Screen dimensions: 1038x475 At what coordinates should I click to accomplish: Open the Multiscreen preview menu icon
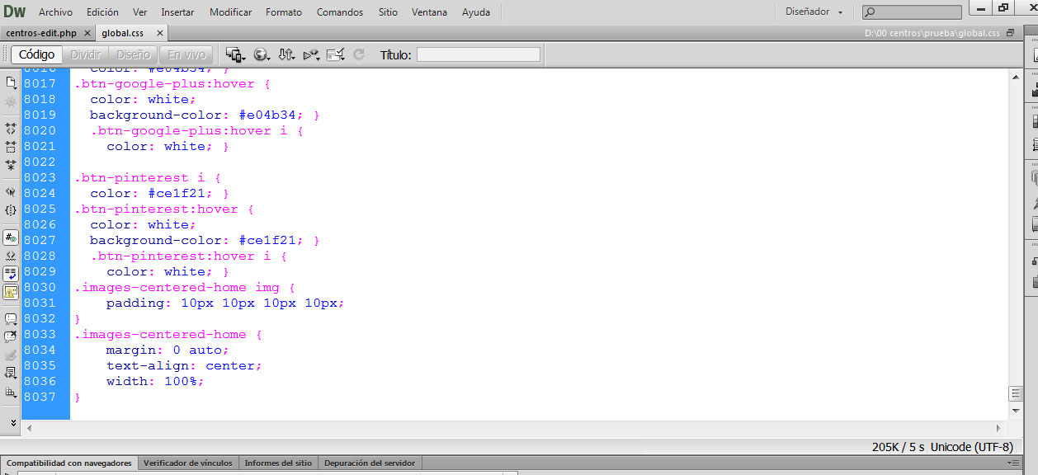(235, 54)
